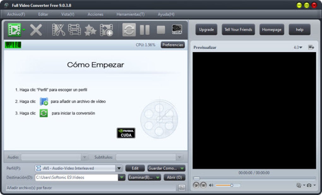This screenshot has width=322, height=195.
Task: Click the Add video file toolbar icon
Action: [15, 30]
